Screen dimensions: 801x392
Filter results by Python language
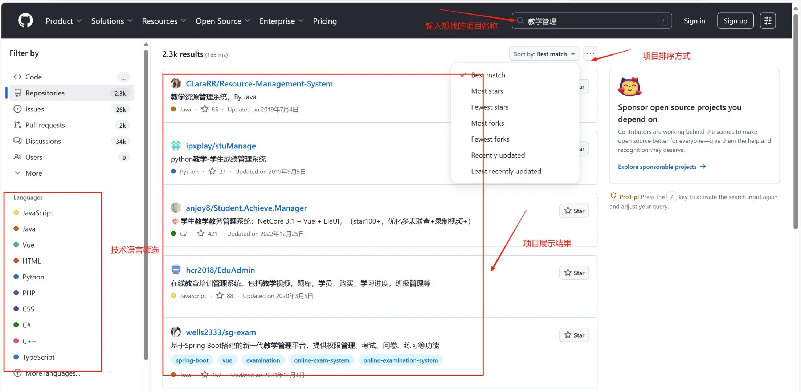point(33,277)
